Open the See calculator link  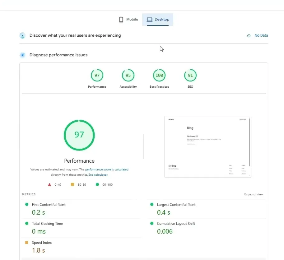point(98,175)
